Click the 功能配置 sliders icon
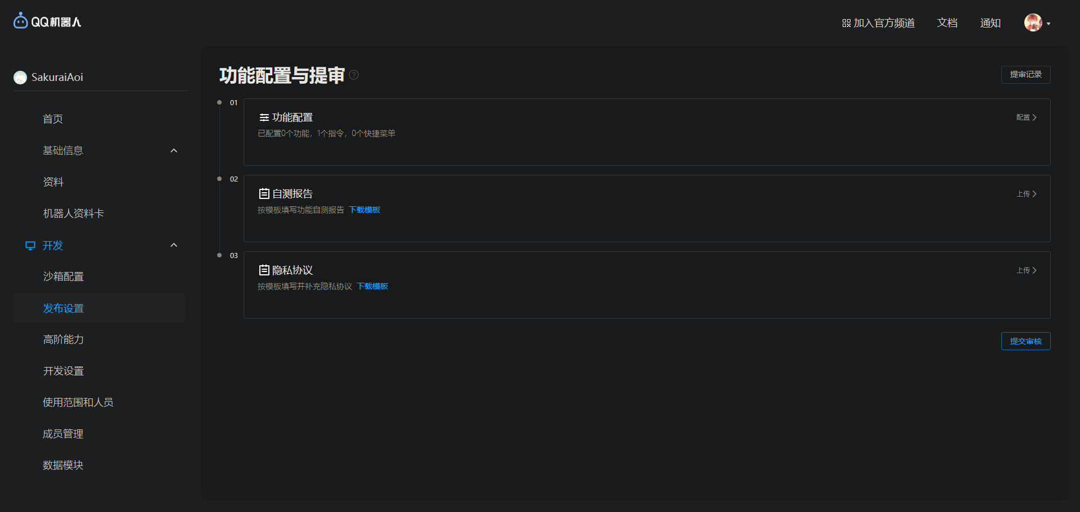The image size is (1080, 512). click(264, 117)
